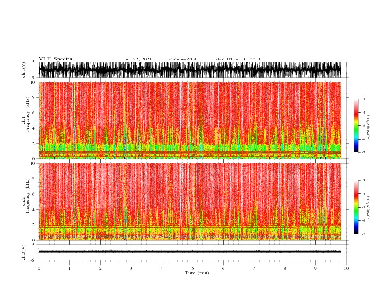Click the ch.1 frequency axis "6" tick label
Screen dimensions: 390x301
pyautogui.click(x=34, y=113)
